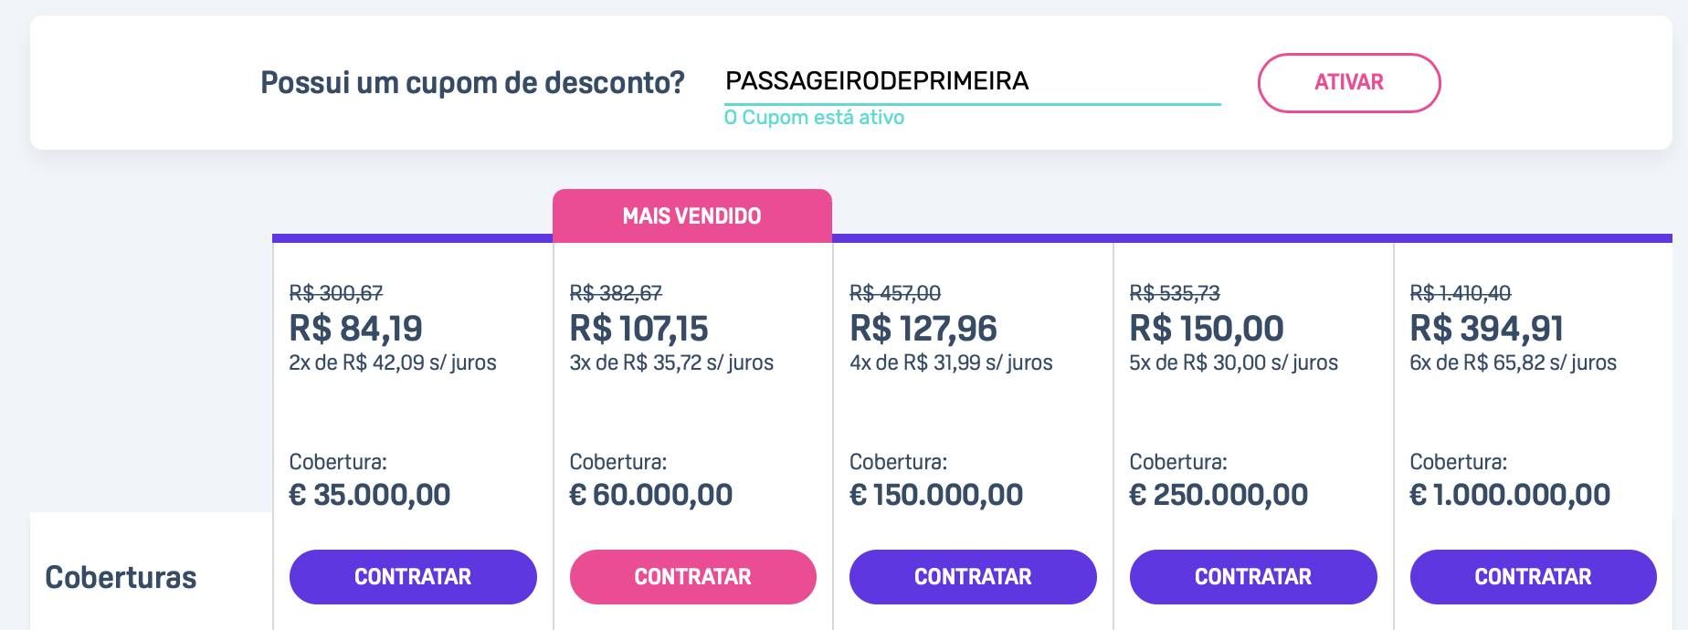Click the € 1.000.000,00 coverage amount
The width and height of the screenshot is (1688, 630).
1510,495
